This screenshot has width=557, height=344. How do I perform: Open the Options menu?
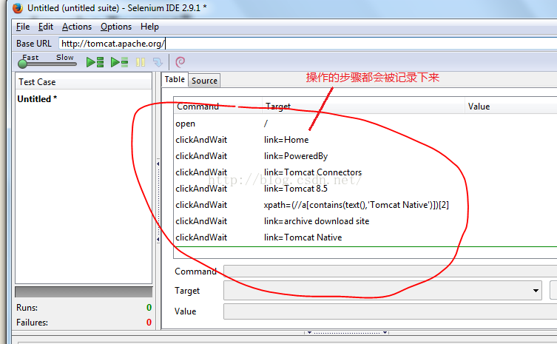click(116, 27)
